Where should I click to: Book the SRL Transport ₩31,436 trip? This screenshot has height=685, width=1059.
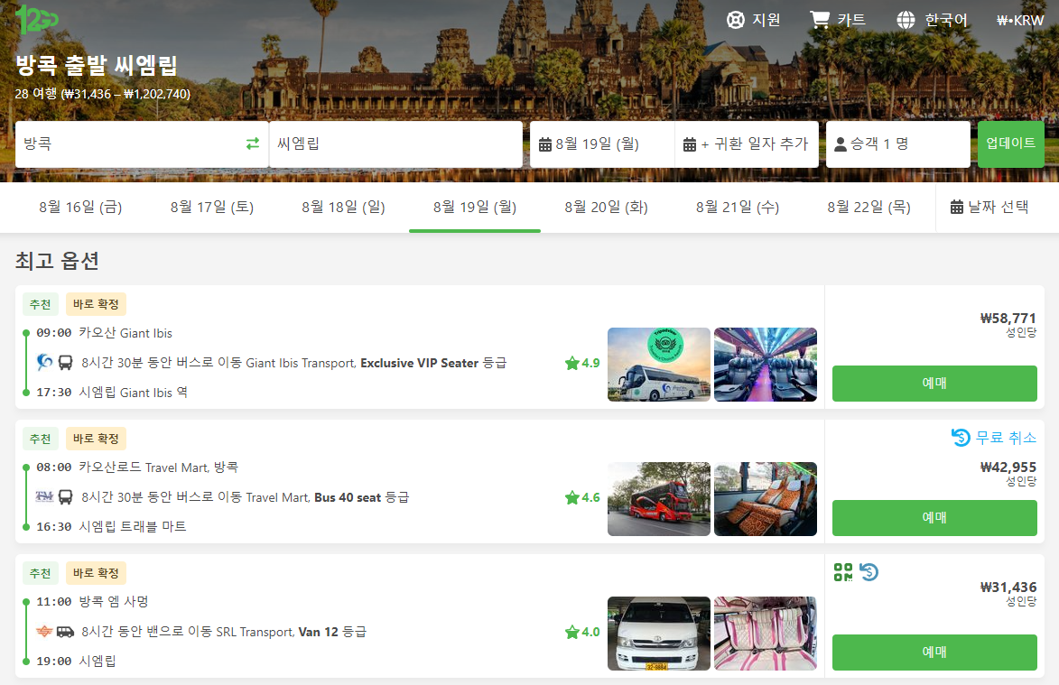coord(934,652)
